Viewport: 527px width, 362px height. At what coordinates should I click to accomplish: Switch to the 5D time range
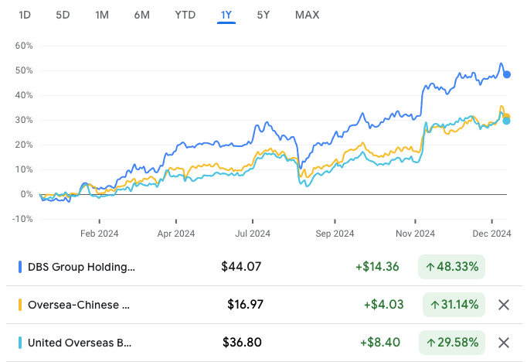tap(63, 15)
